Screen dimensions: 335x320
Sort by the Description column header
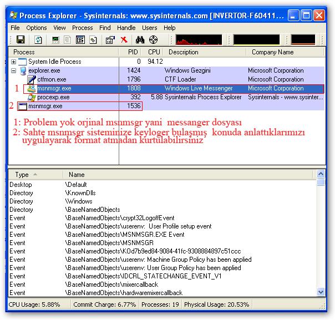205,52
